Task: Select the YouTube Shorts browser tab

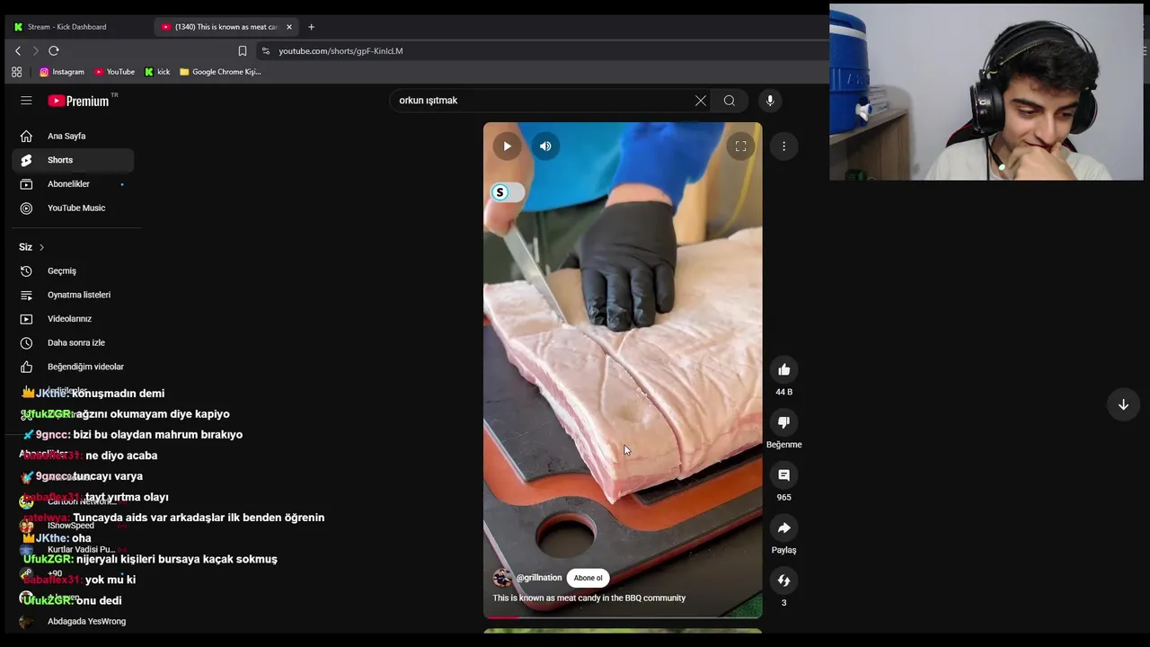Action: (225, 27)
